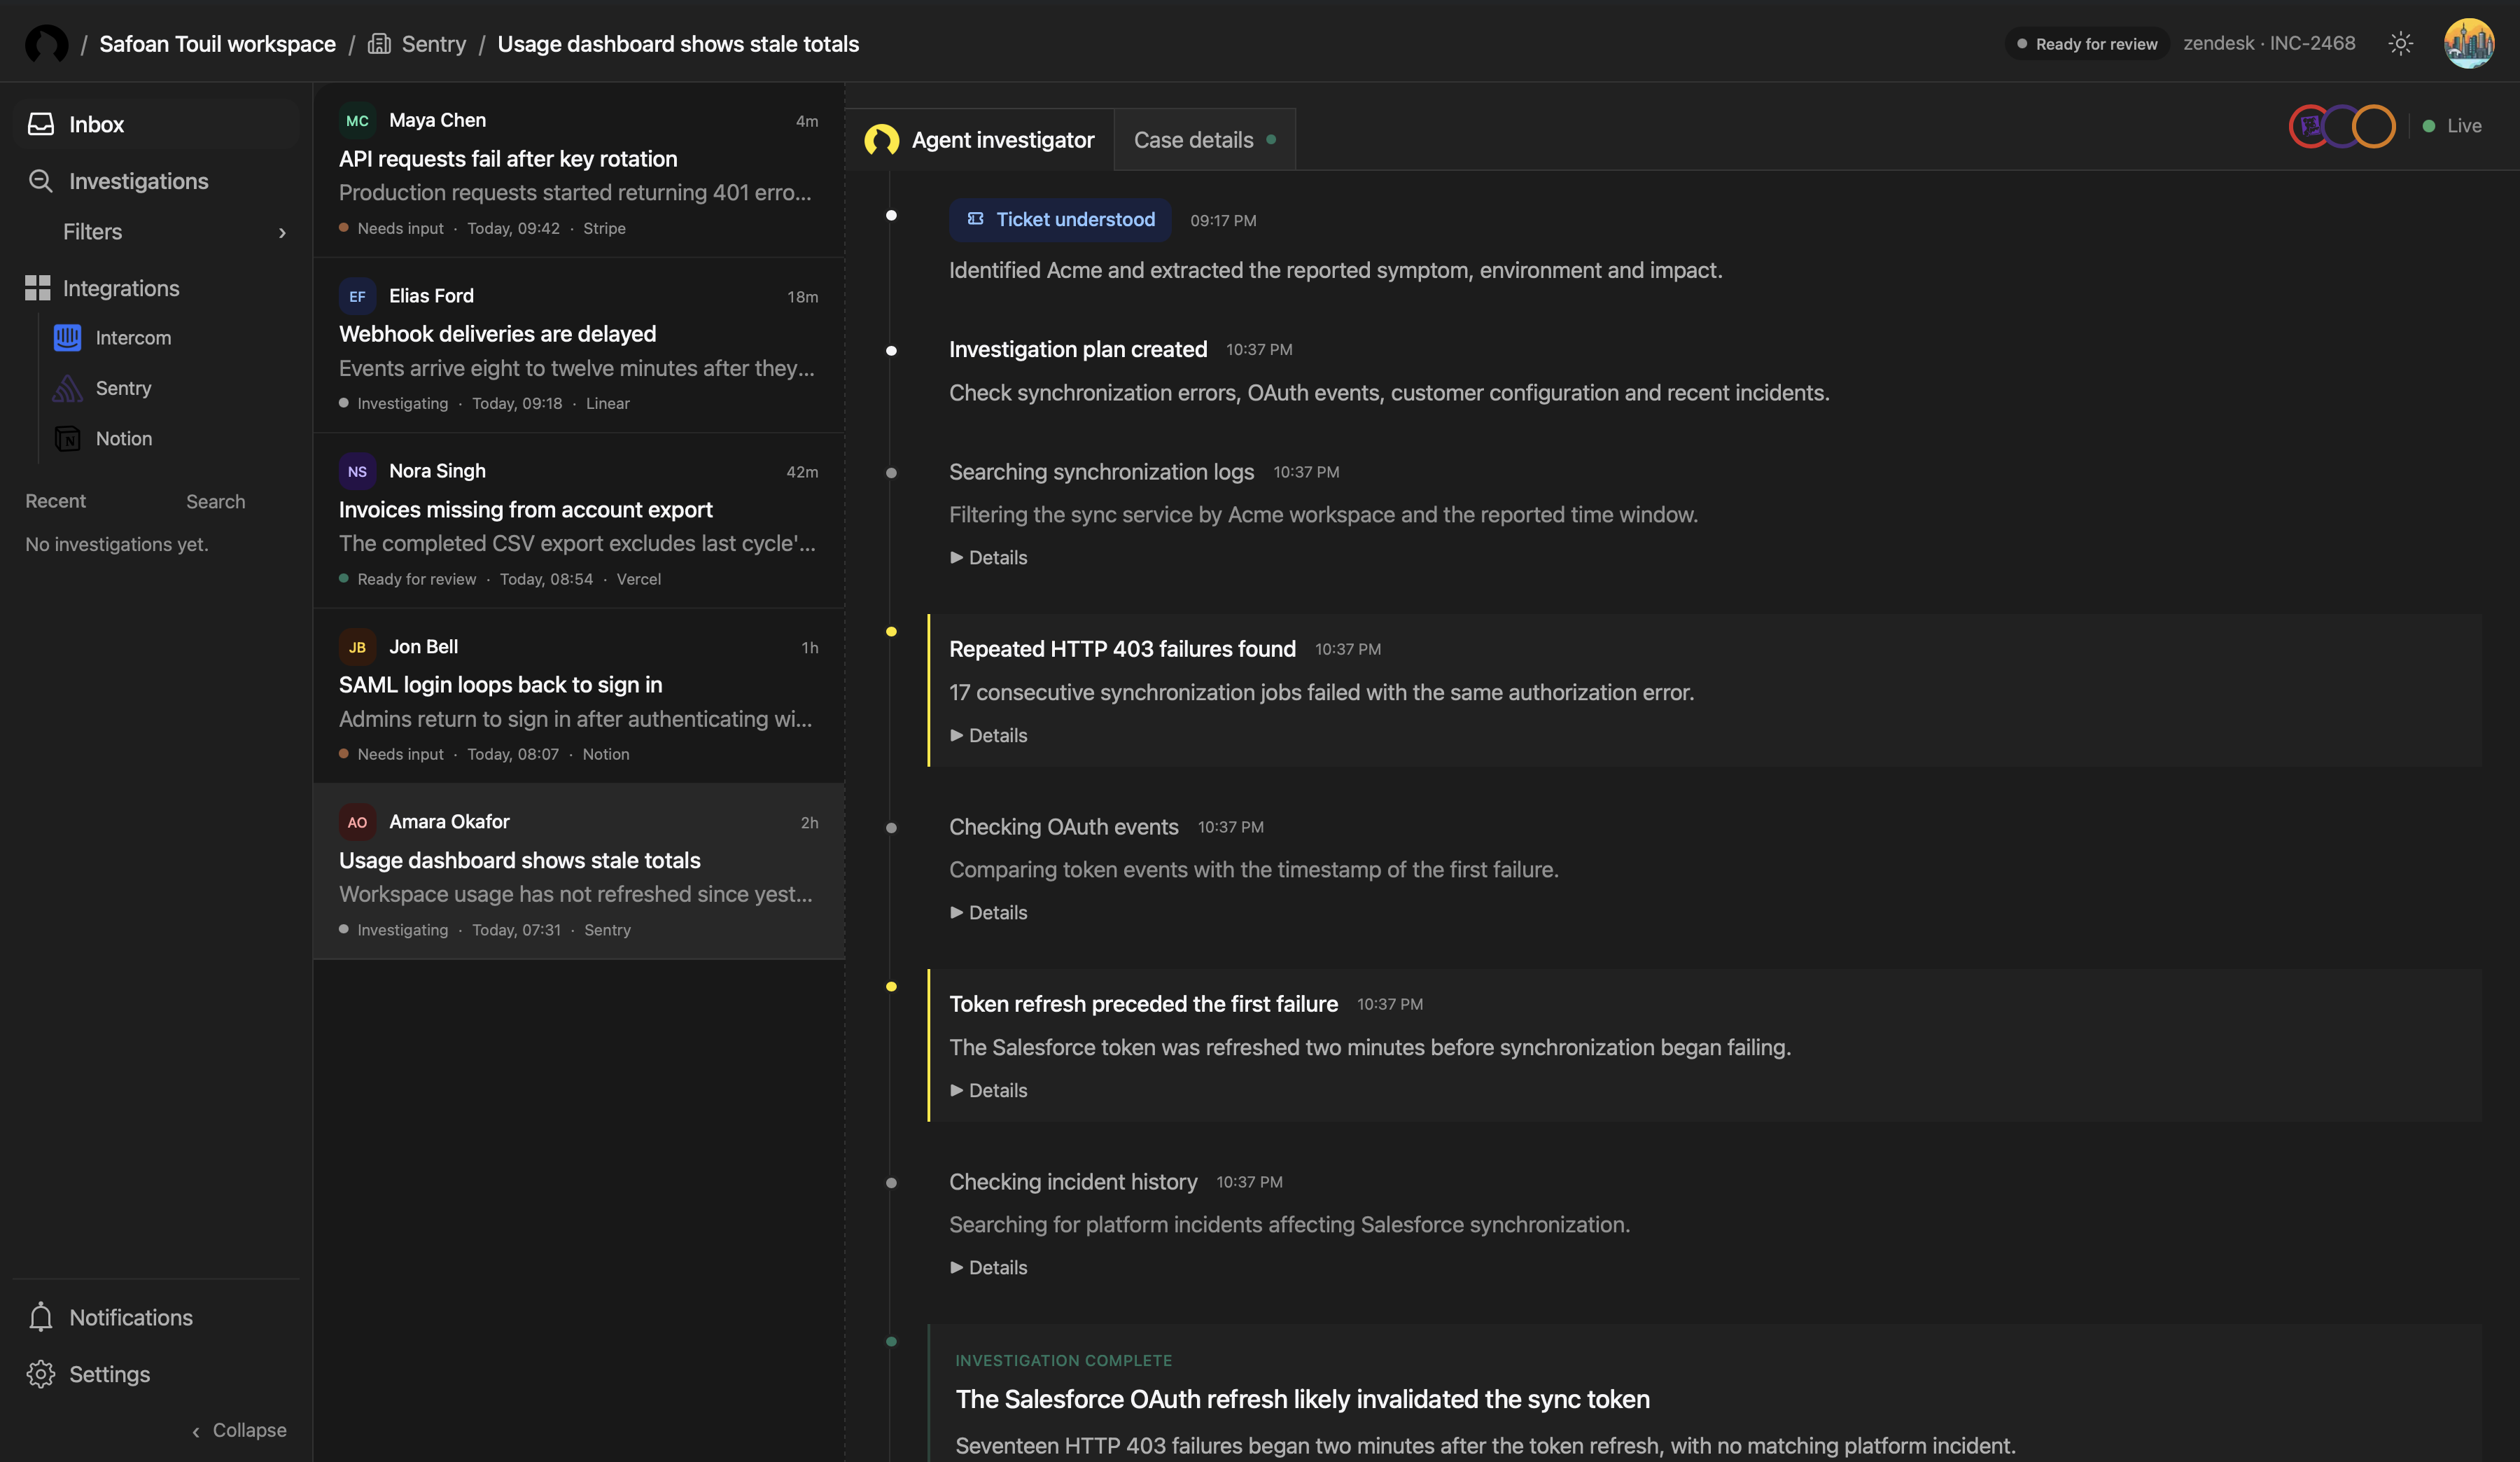Viewport: 2520px width, 1462px height.
Task: Open Safoan Touil workspace breadcrumb link
Action: 217,44
